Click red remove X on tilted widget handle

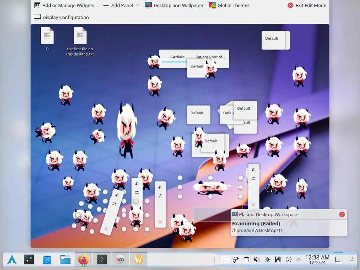(106, 229)
